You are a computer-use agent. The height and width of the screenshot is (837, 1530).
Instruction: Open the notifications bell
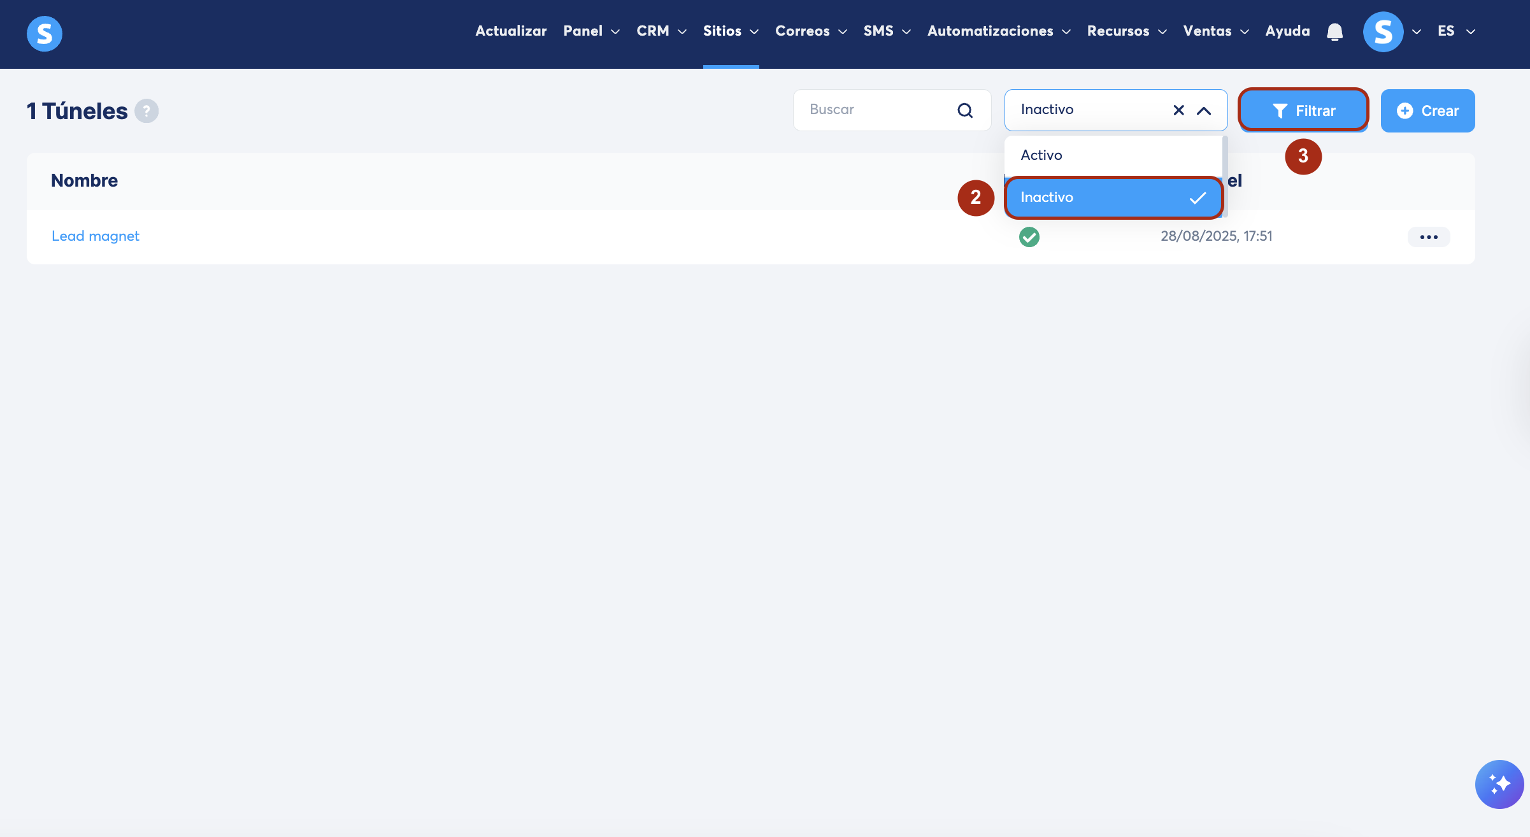(x=1334, y=31)
